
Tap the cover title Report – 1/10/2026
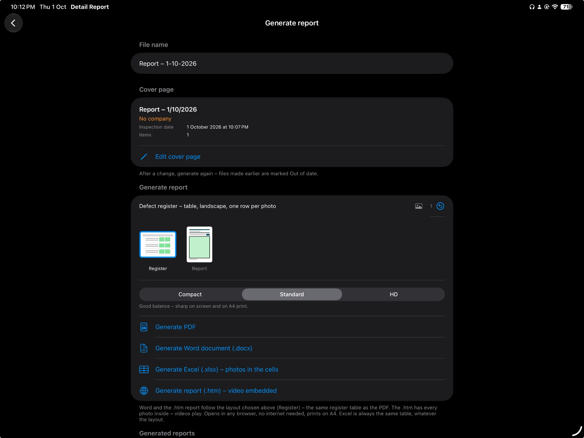coord(168,109)
